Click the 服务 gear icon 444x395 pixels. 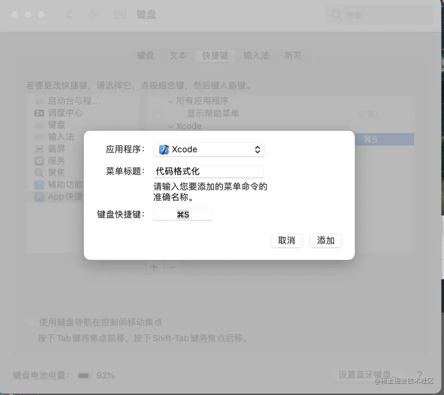[39, 161]
